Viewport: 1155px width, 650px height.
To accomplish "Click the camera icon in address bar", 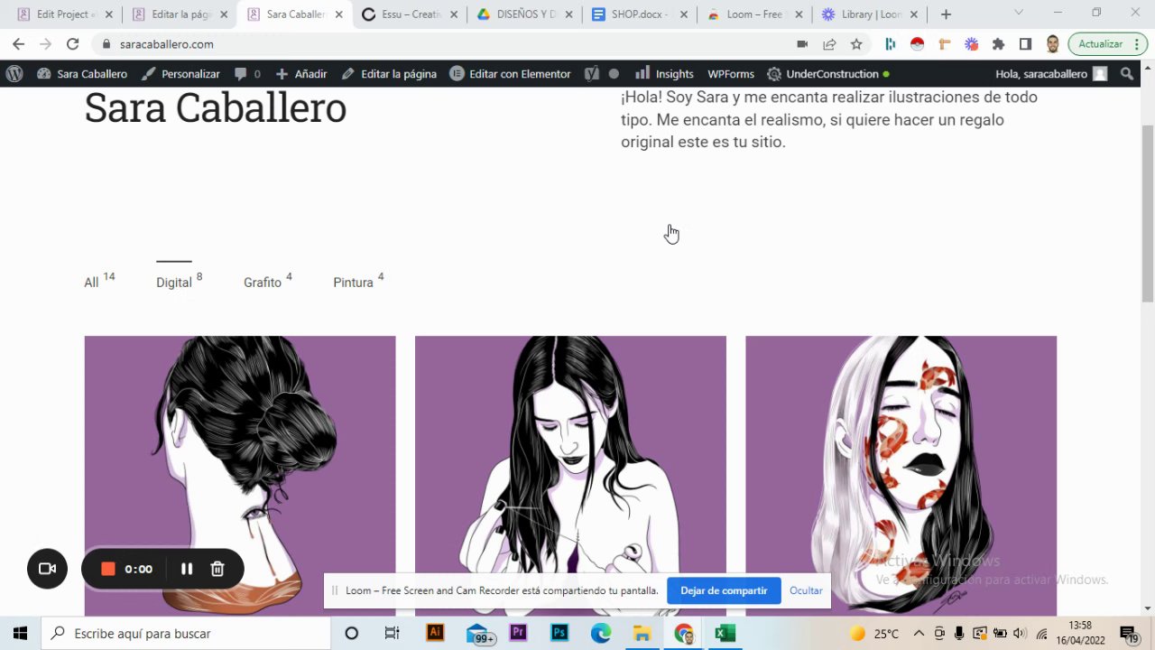I will 802,44.
